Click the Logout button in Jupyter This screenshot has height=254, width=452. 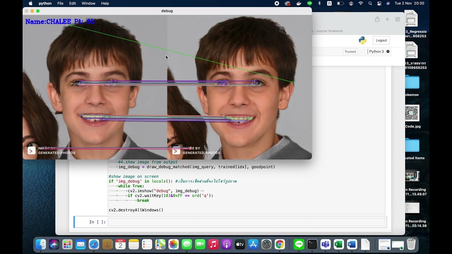(381, 40)
